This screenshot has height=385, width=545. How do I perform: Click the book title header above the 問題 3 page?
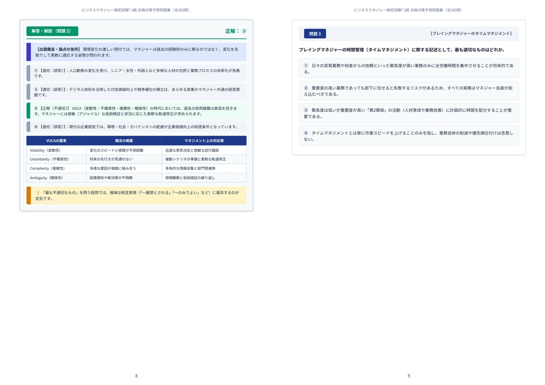click(408, 10)
